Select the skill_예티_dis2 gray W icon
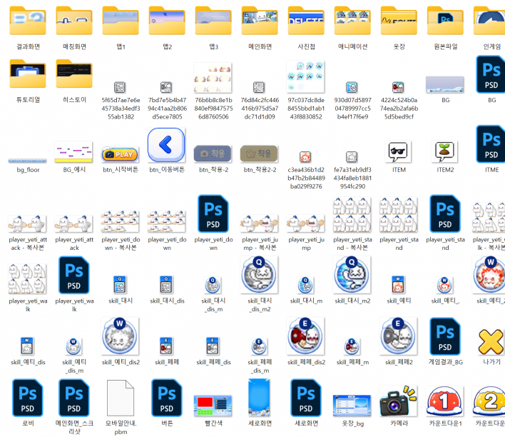This screenshot has height=437, width=505. coord(120,336)
